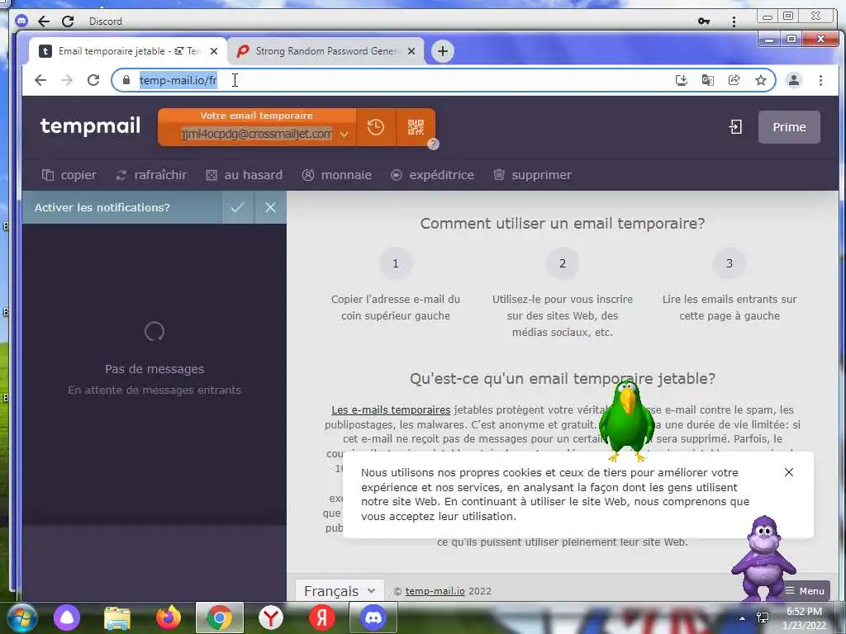Reload the Discord window
This screenshot has width=846, height=634.
(68, 21)
